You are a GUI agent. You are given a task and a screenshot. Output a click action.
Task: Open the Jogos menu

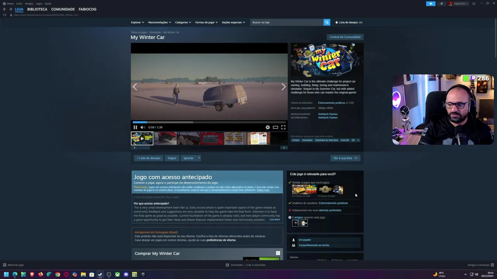(x=39, y=3)
